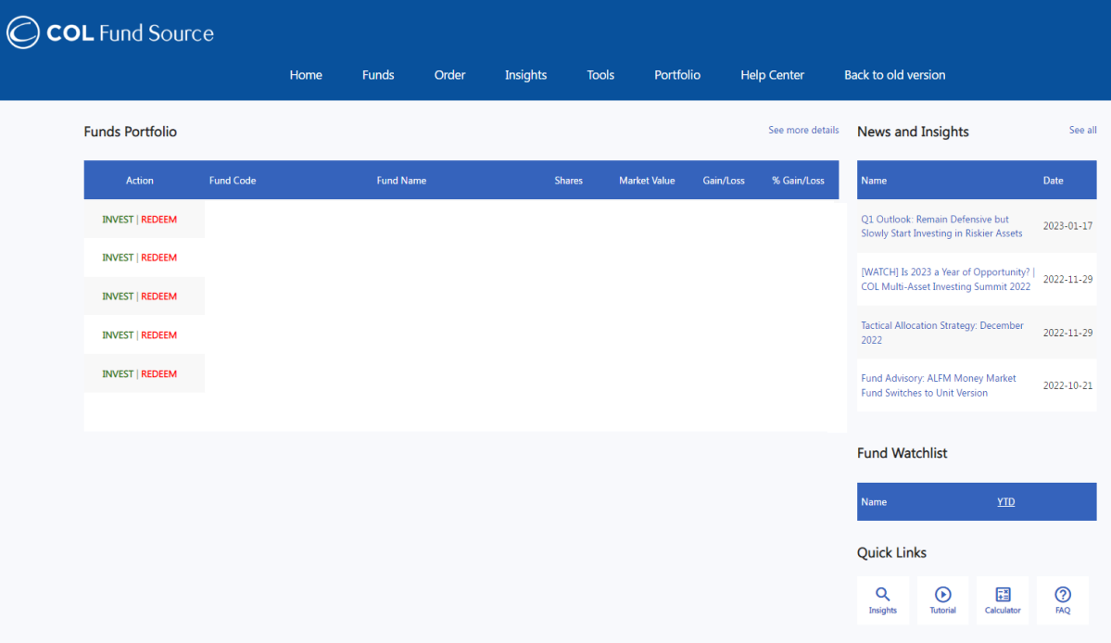Click the Quick Links heading

891,553
